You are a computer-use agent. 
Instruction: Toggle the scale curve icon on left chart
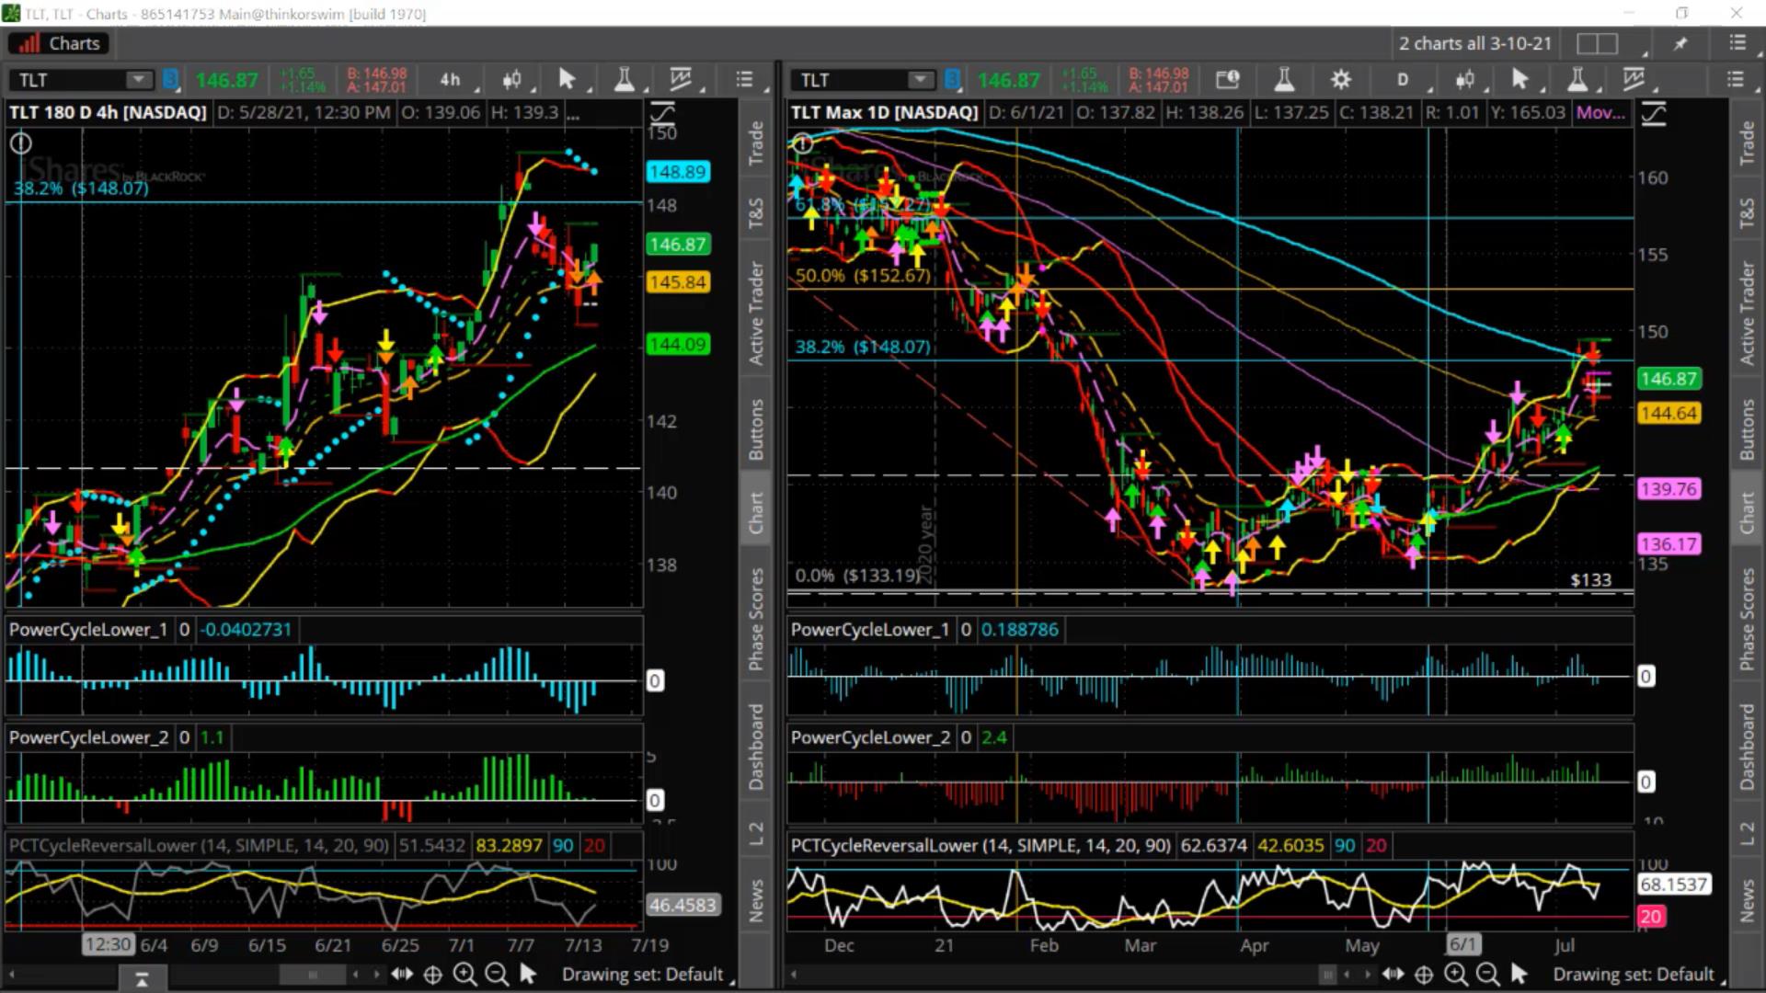coord(662,114)
